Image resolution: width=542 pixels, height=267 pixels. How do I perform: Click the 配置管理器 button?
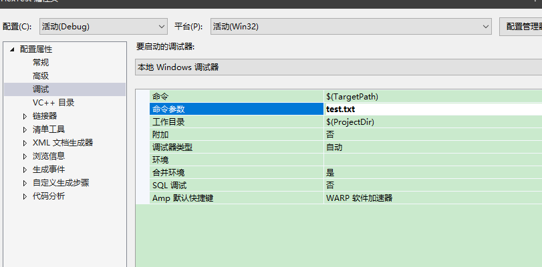click(x=521, y=27)
